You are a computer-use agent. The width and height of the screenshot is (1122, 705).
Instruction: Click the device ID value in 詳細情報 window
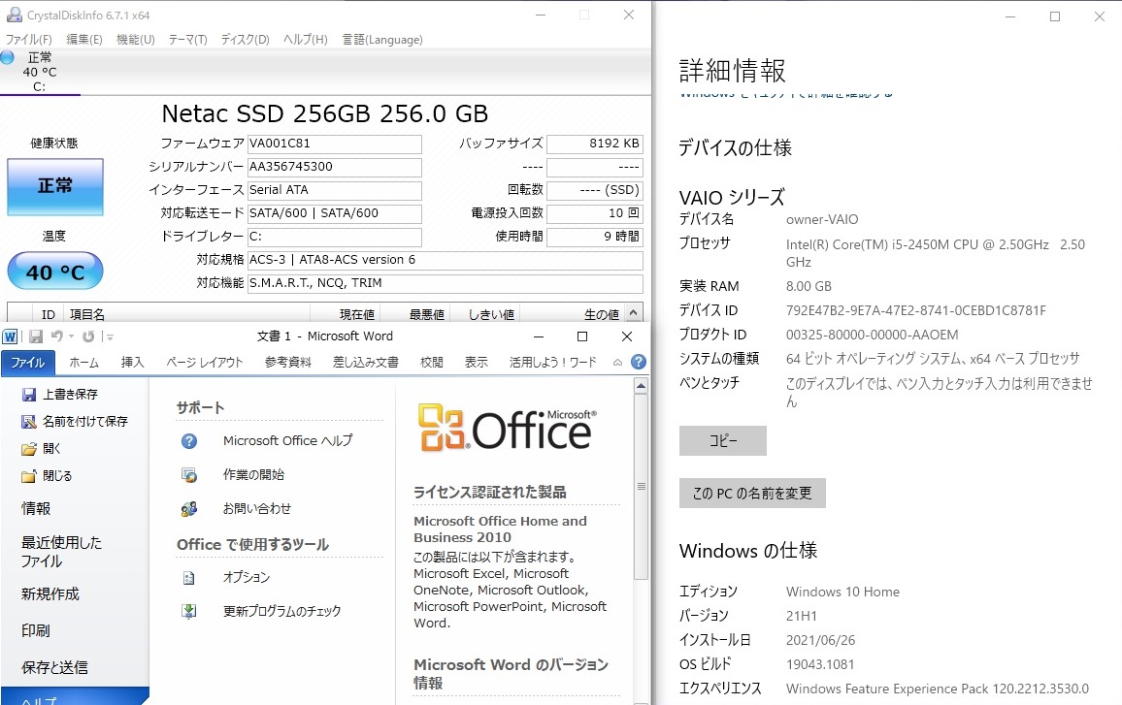tap(916, 310)
